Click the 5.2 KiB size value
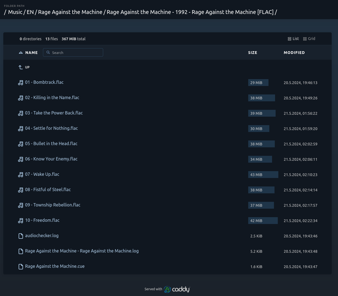 click(256, 251)
